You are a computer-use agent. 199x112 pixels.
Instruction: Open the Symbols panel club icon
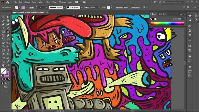[190, 35]
